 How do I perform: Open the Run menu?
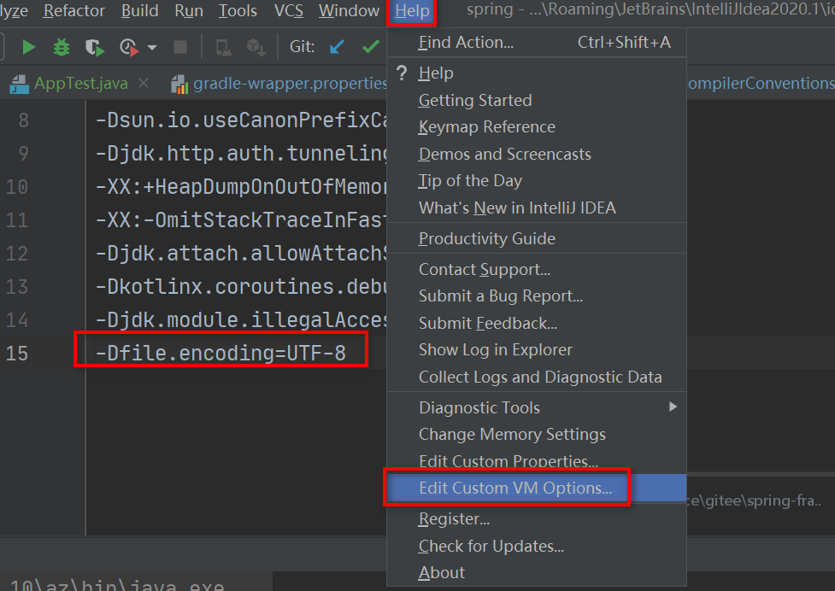[189, 10]
